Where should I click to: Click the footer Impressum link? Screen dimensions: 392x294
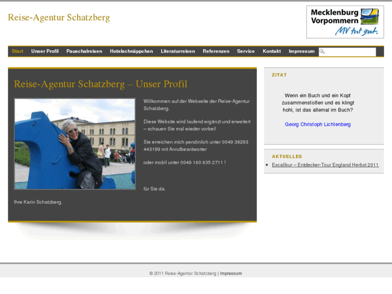click(231, 274)
